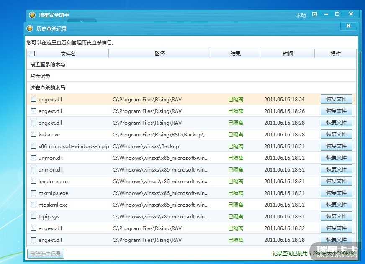Restore ntkrnlpa.exe using 恢复文件 button
This screenshot has height=264, width=365.
[336, 193]
